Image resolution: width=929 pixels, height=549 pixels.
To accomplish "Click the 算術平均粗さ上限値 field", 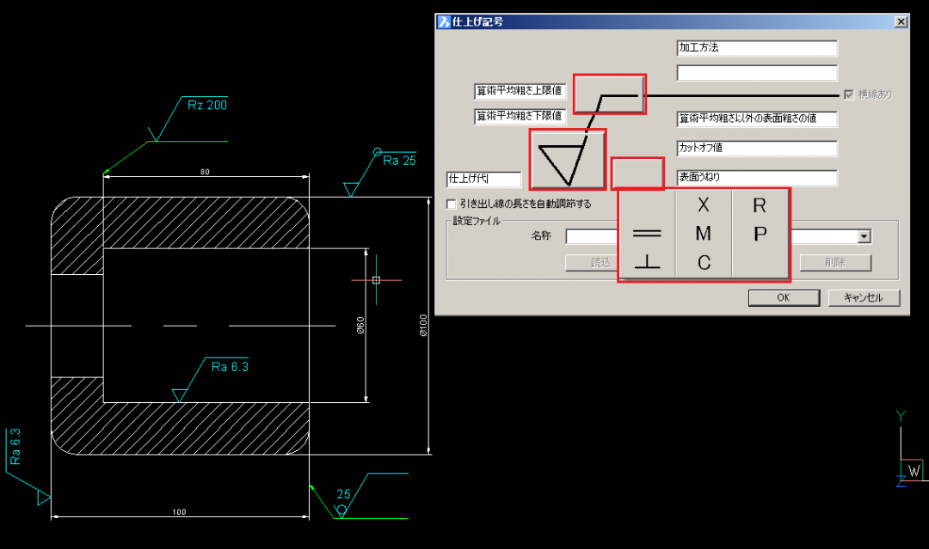I will click(520, 91).
